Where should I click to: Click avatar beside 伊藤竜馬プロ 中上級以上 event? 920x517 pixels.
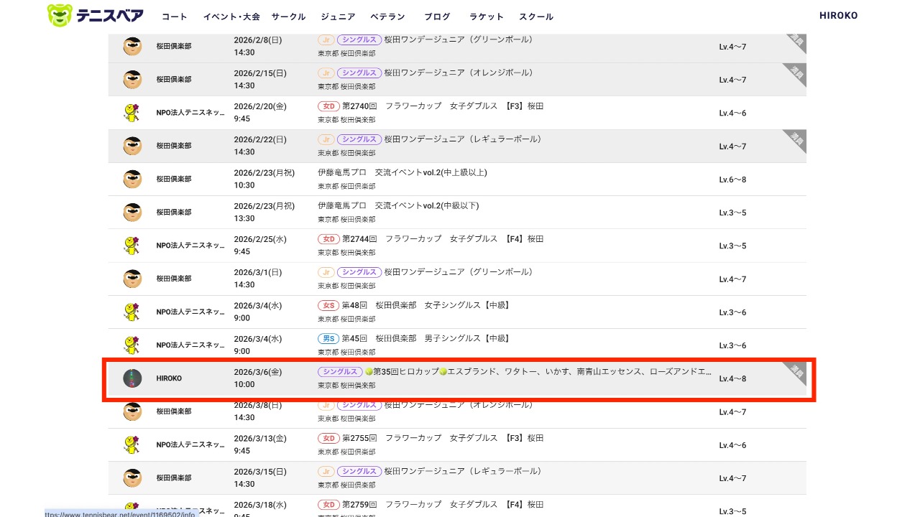(x=132, y=179)
